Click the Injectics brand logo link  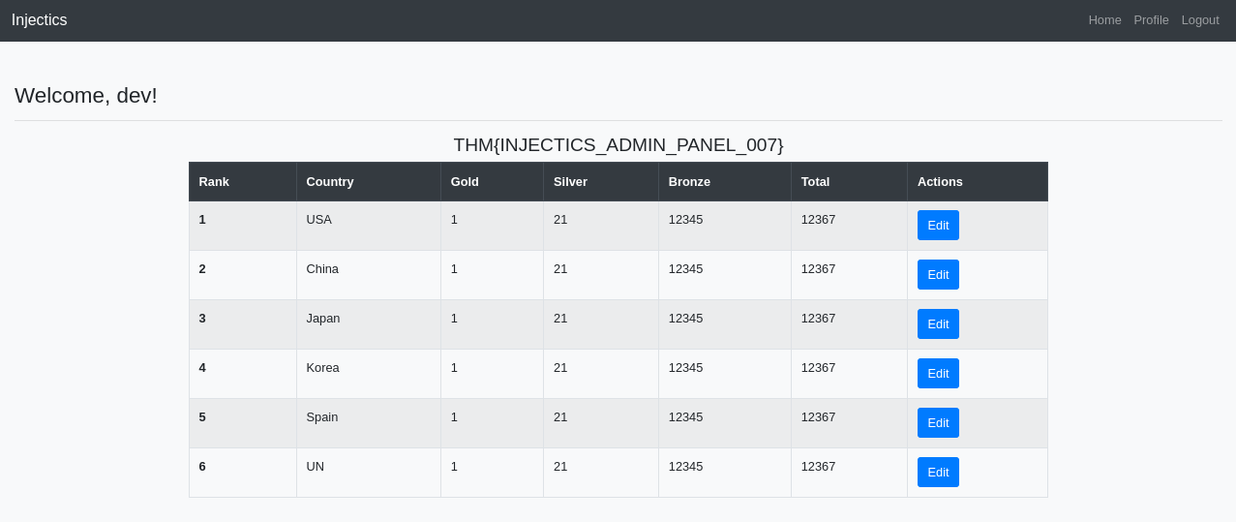[x=40, y=20]
